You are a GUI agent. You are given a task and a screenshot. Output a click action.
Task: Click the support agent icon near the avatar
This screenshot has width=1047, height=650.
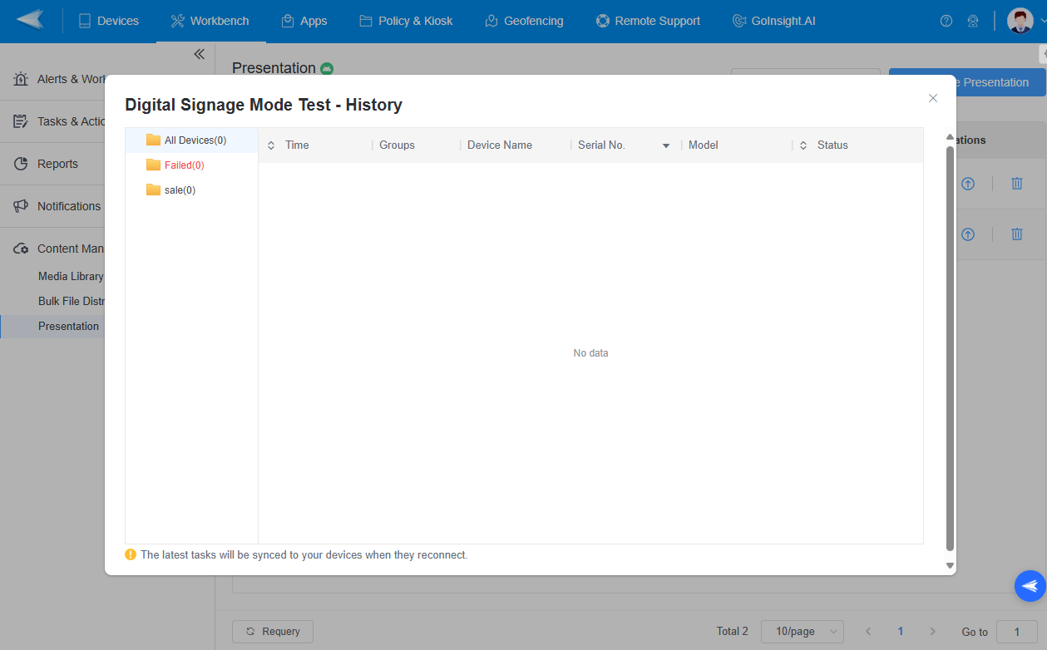tap(973, 21)
